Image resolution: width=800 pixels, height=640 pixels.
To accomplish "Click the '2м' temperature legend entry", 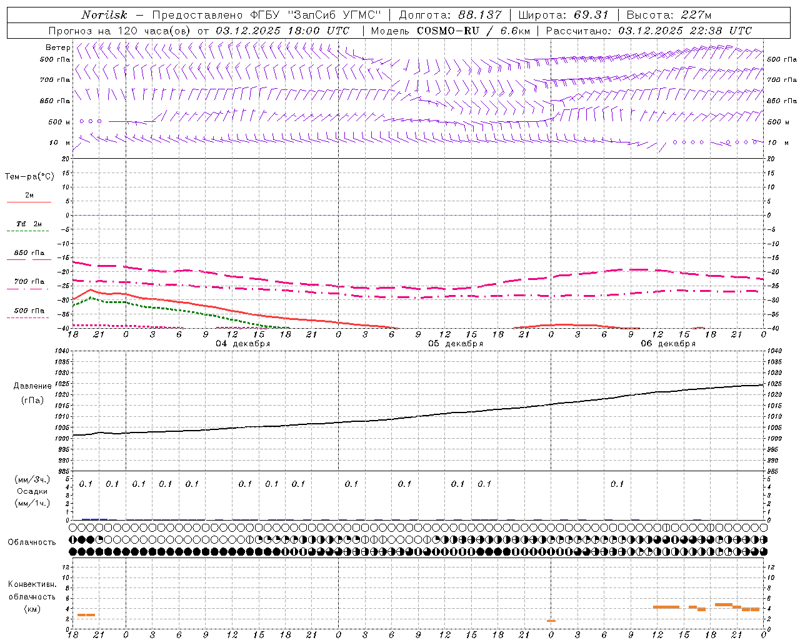I will (x=29, y=196).
